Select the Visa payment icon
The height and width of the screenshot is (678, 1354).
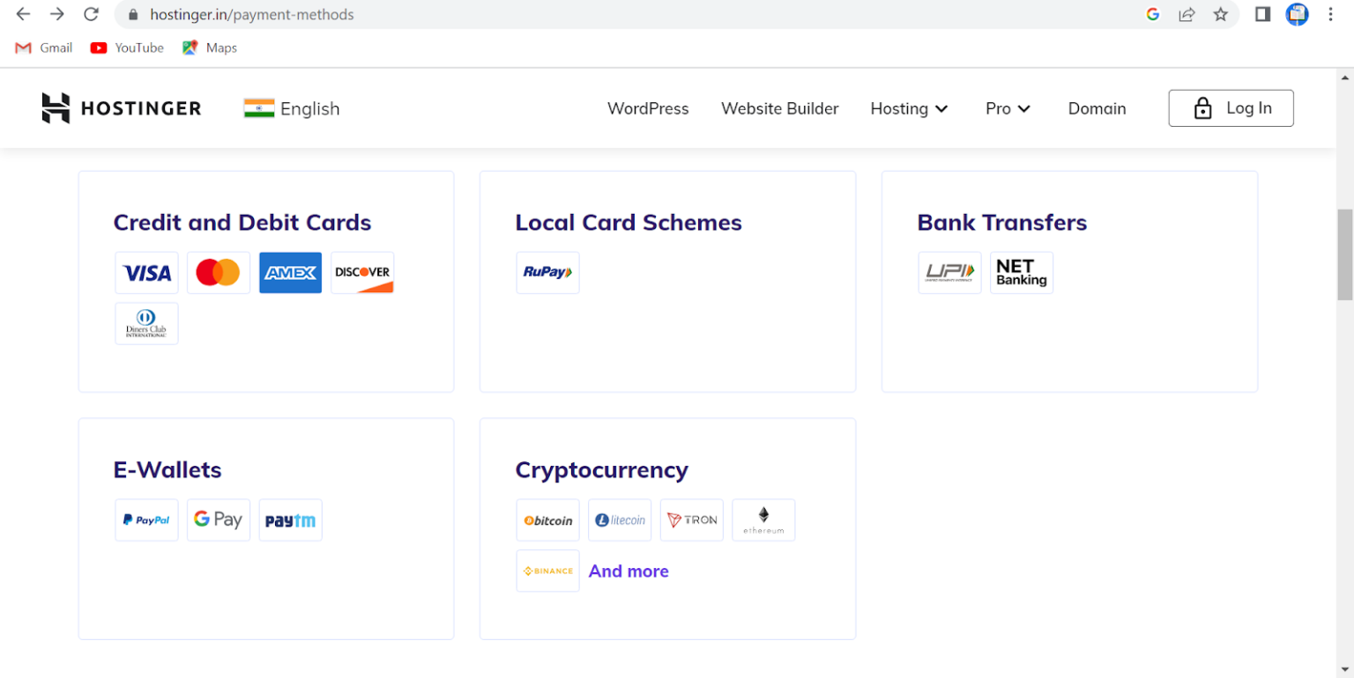coord(146,273)
